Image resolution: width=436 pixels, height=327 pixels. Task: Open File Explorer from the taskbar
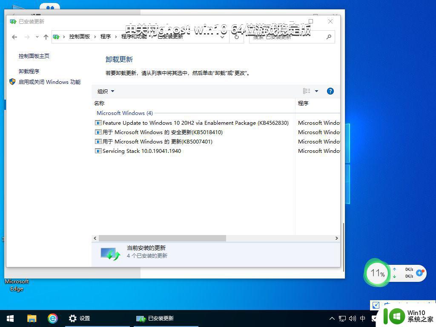coord(32,318)
